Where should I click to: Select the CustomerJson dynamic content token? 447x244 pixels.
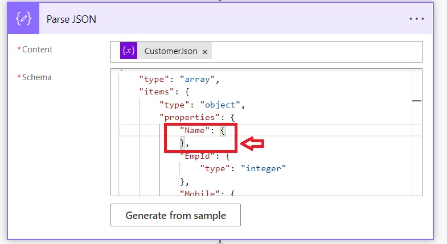(170, 51)
